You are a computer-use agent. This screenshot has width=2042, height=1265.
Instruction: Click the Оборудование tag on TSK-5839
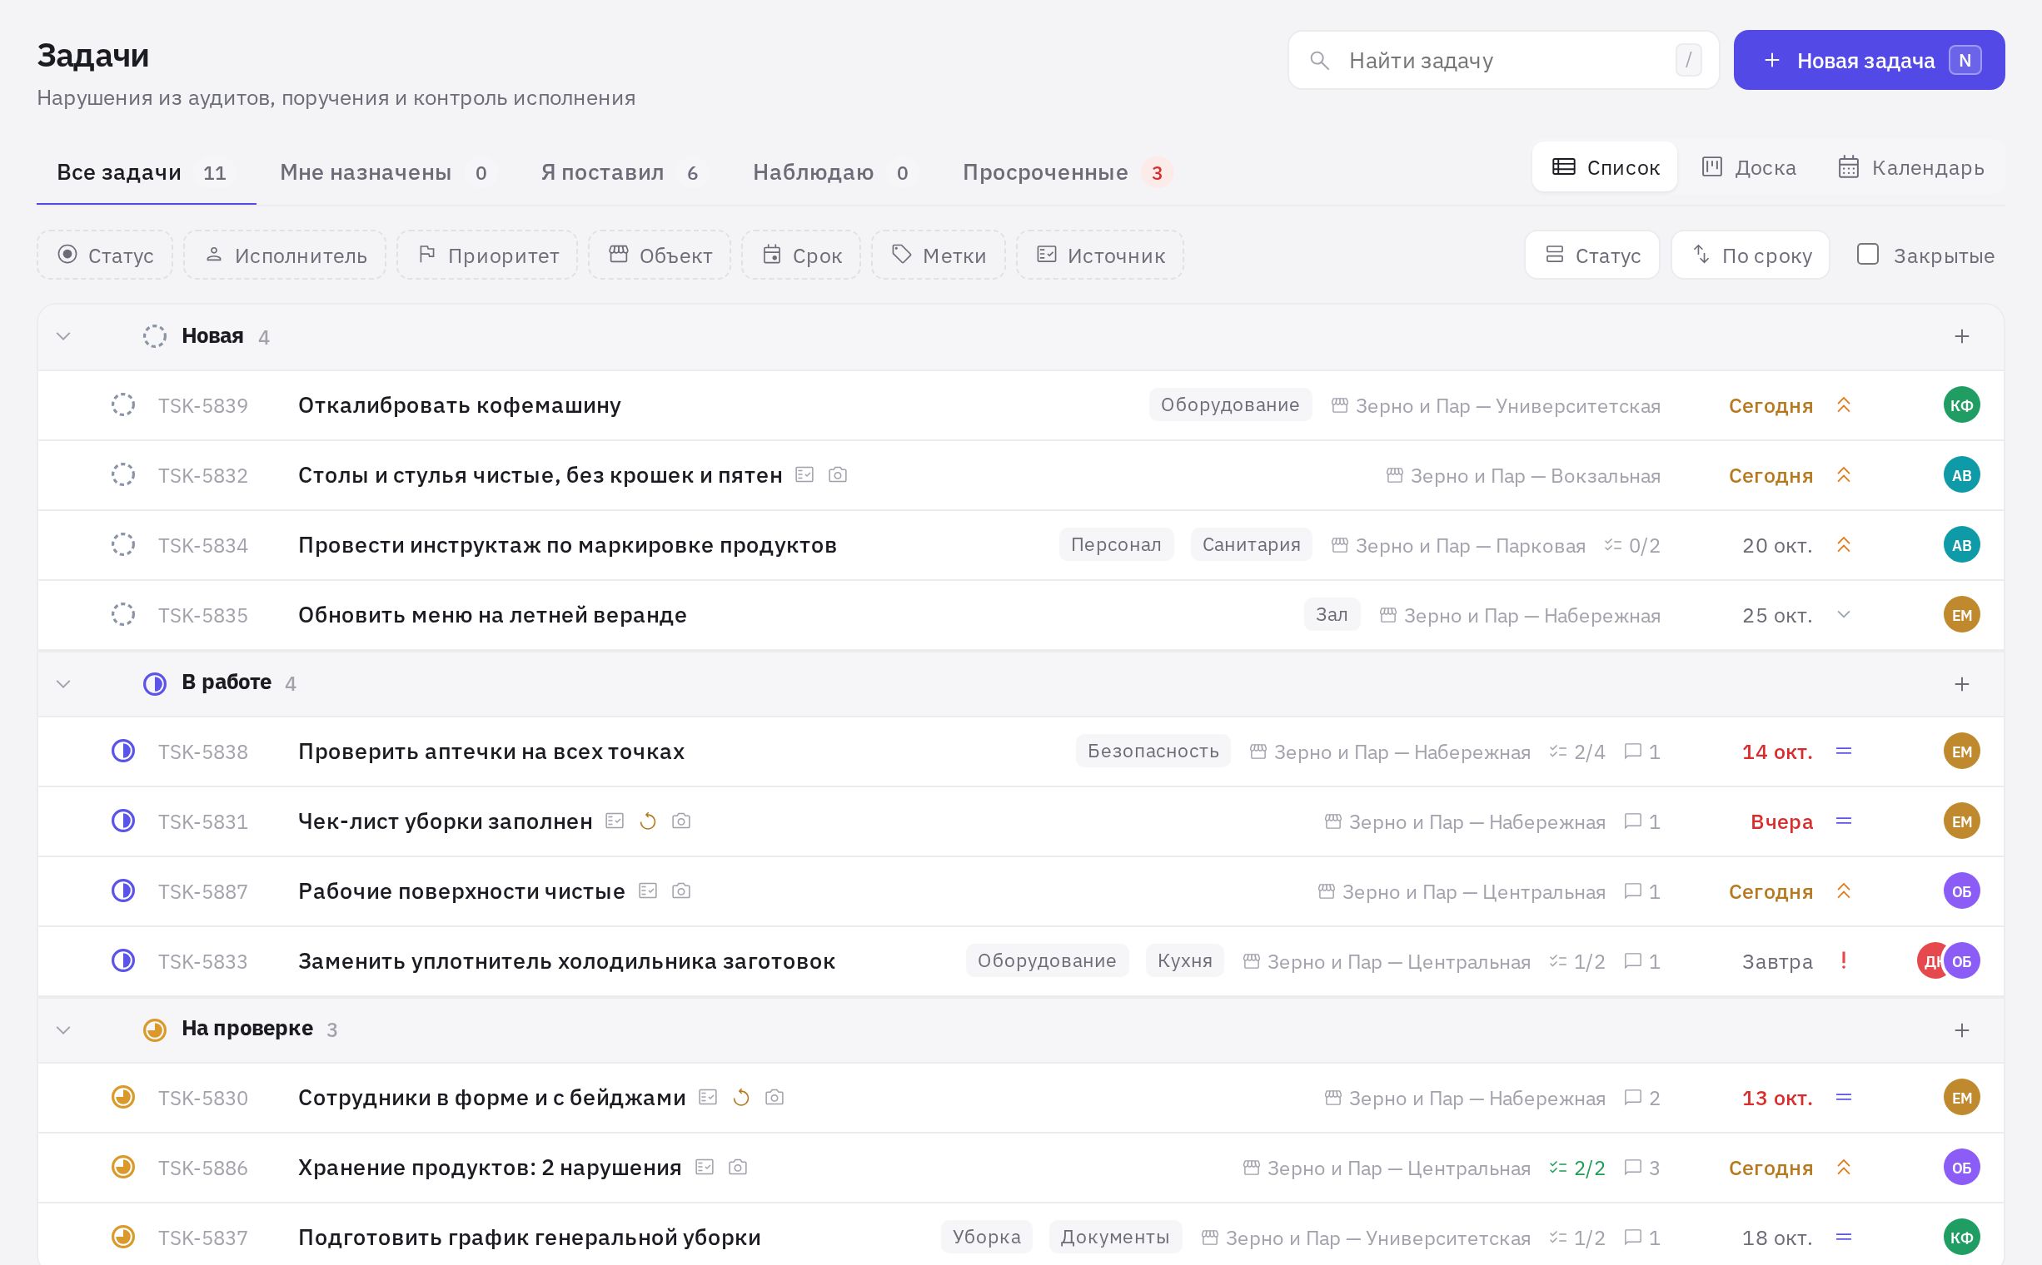[x=1229, y=405]
